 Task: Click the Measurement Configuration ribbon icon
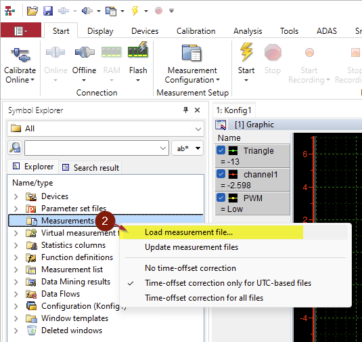191,53
